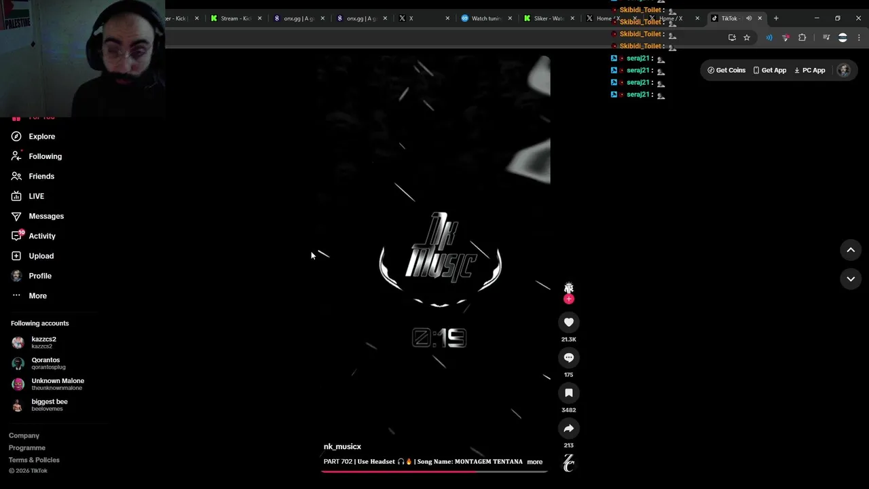Like the video with heart icon
Viewport: 869px width, 489px height.
[569, 322]
